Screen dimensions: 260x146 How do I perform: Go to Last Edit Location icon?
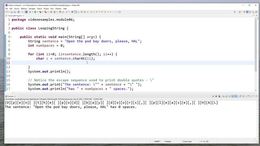(102, 12)
